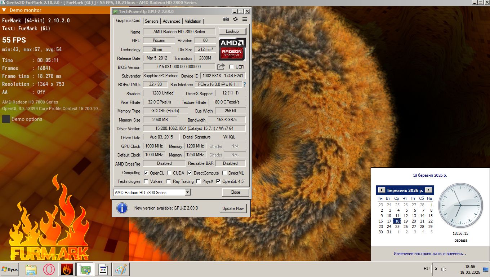Click the blue monitor icon in the system tray

point(486,269)
